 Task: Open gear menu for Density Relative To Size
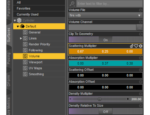(x=141, y=106)
